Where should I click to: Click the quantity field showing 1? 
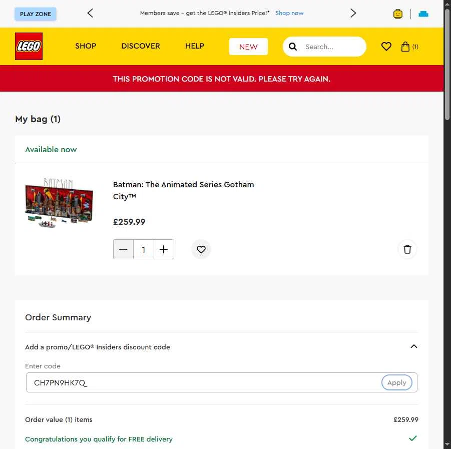click(144, 249)
